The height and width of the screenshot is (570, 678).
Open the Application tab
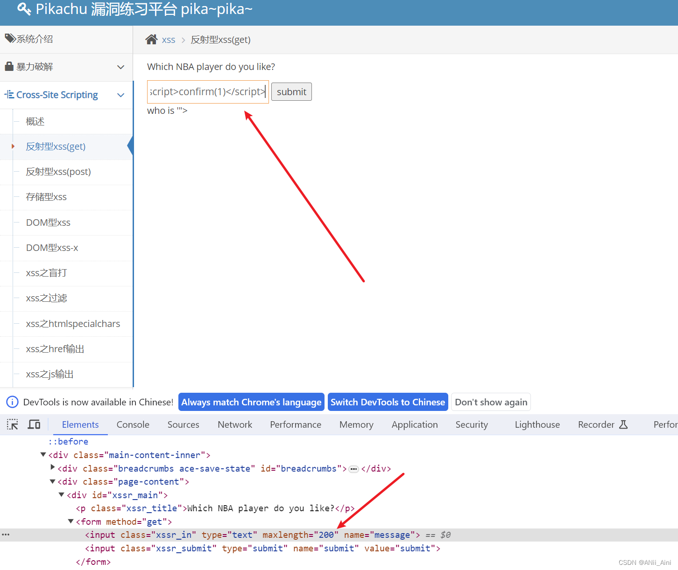(x=415, y=424)
